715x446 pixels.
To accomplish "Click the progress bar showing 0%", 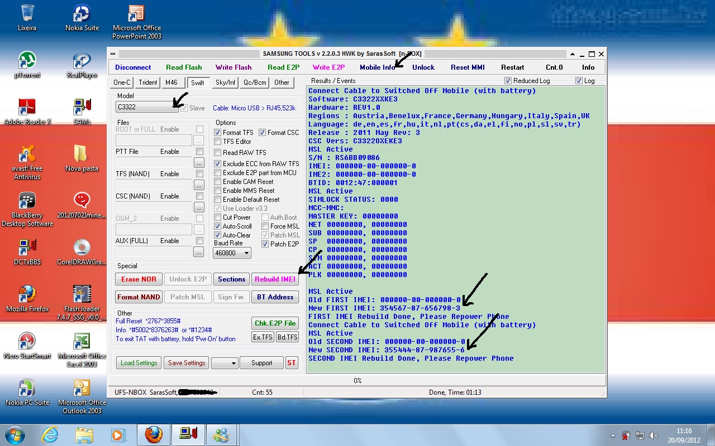I will click(x=357, y=381).
